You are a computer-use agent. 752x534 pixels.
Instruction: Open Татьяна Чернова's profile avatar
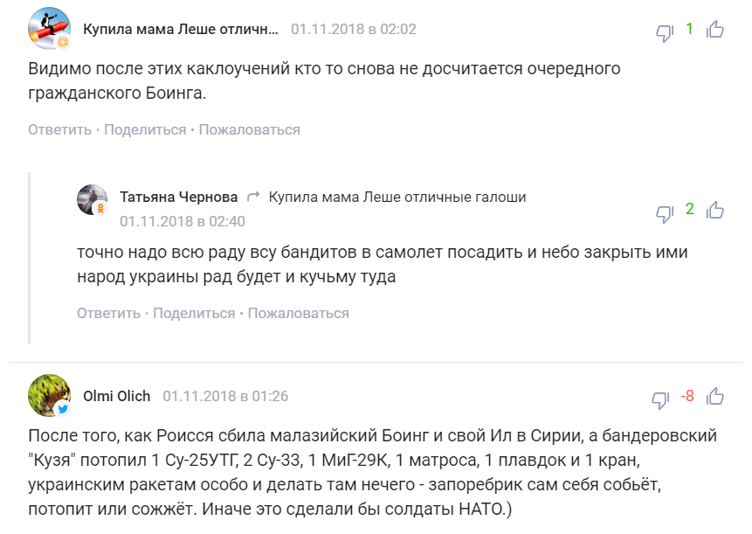pos(92,199)
